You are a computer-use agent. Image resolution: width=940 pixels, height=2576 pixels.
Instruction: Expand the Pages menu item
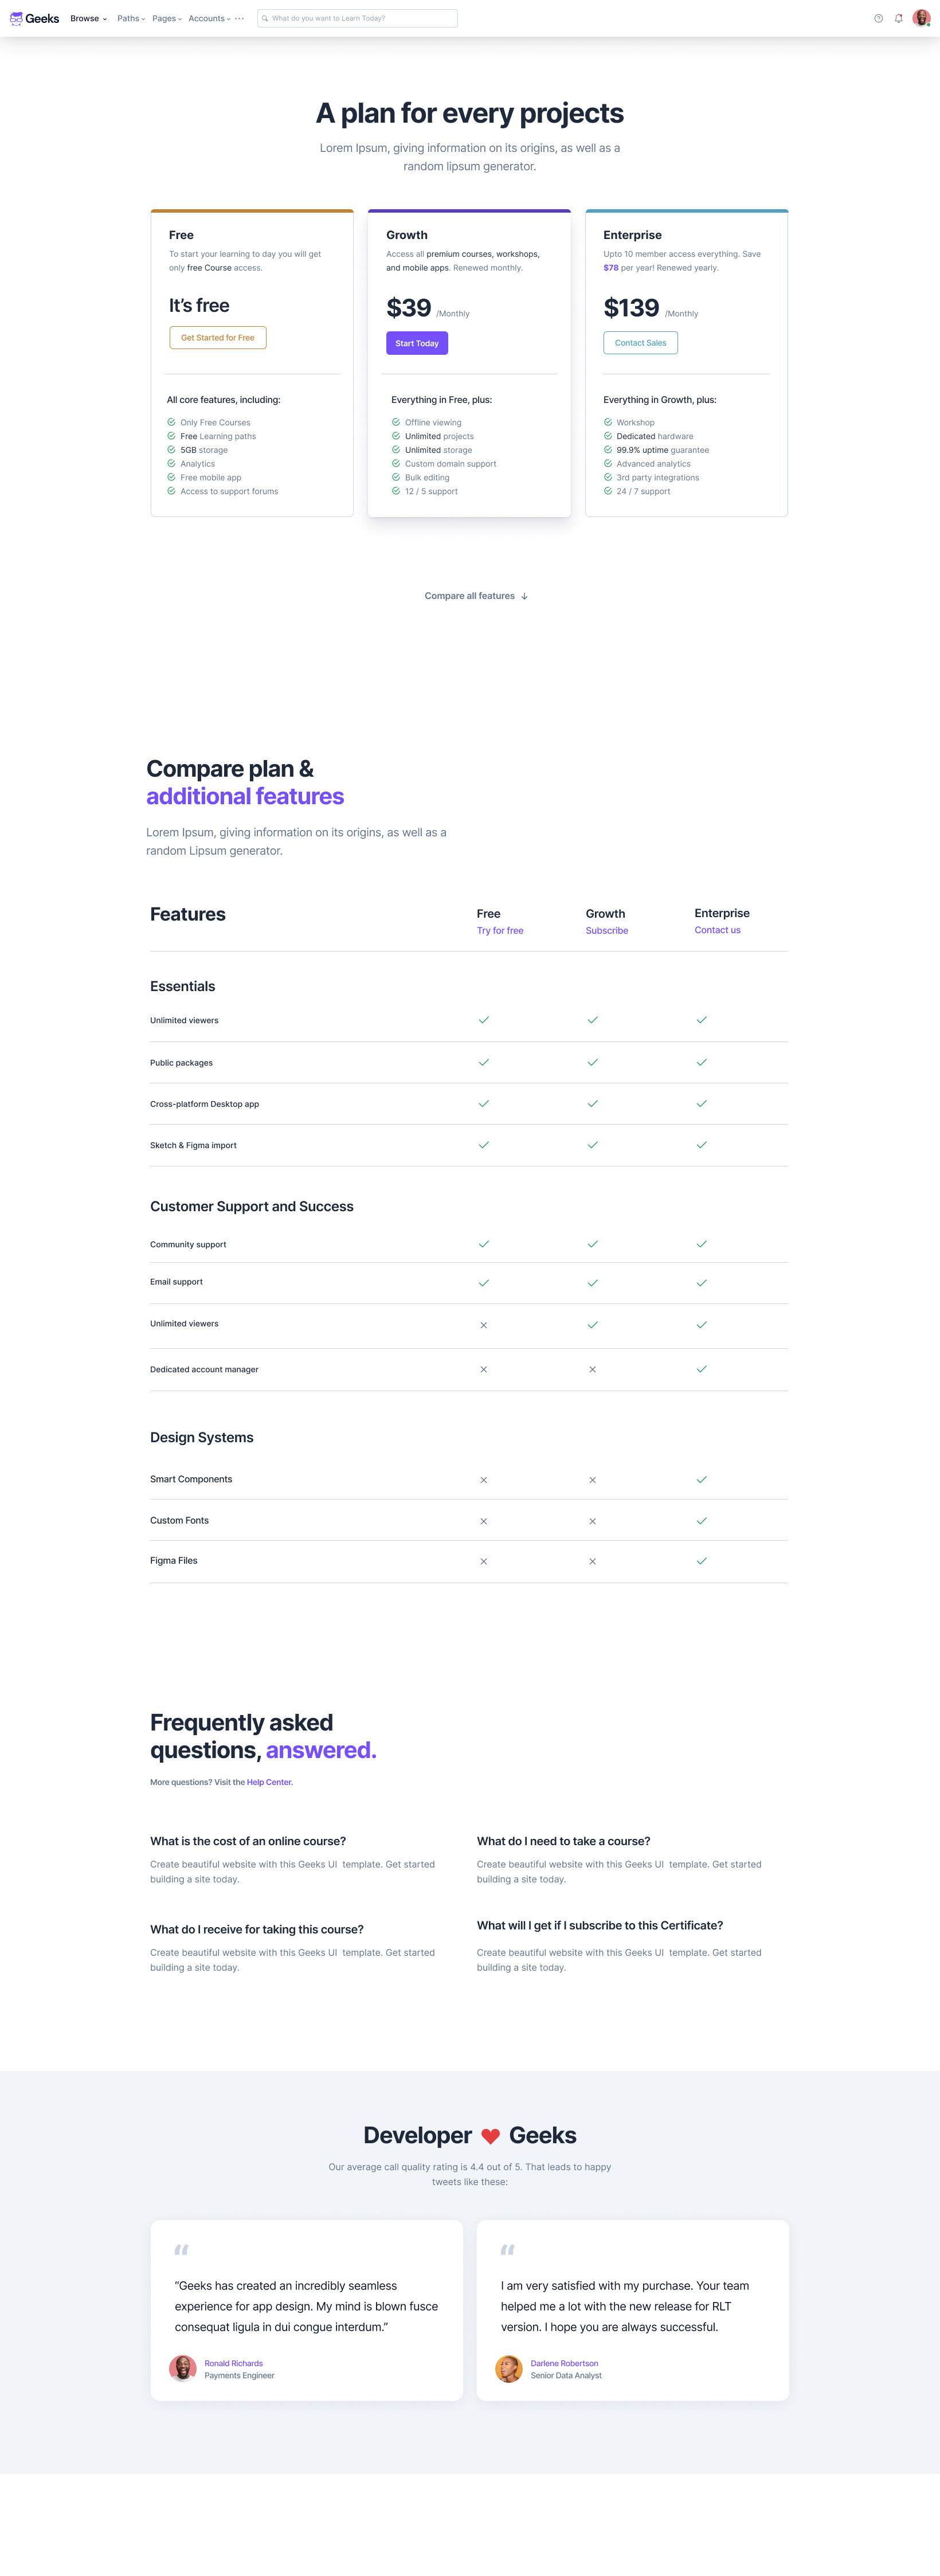click(164, 18)
